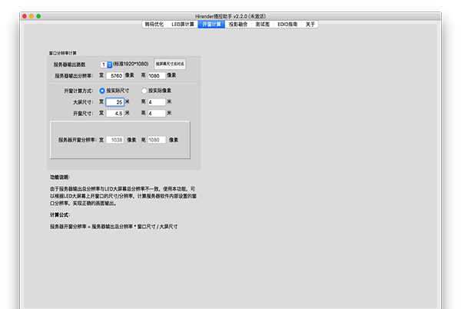Click the 服务器输出分辨率 label
The height and width of the screenshot is (309, 461).
pos(74,76)
